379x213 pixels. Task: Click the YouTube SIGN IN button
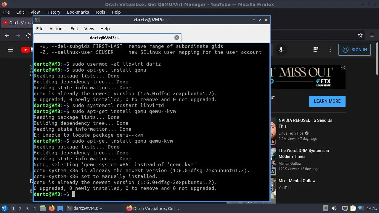point(354,50)
